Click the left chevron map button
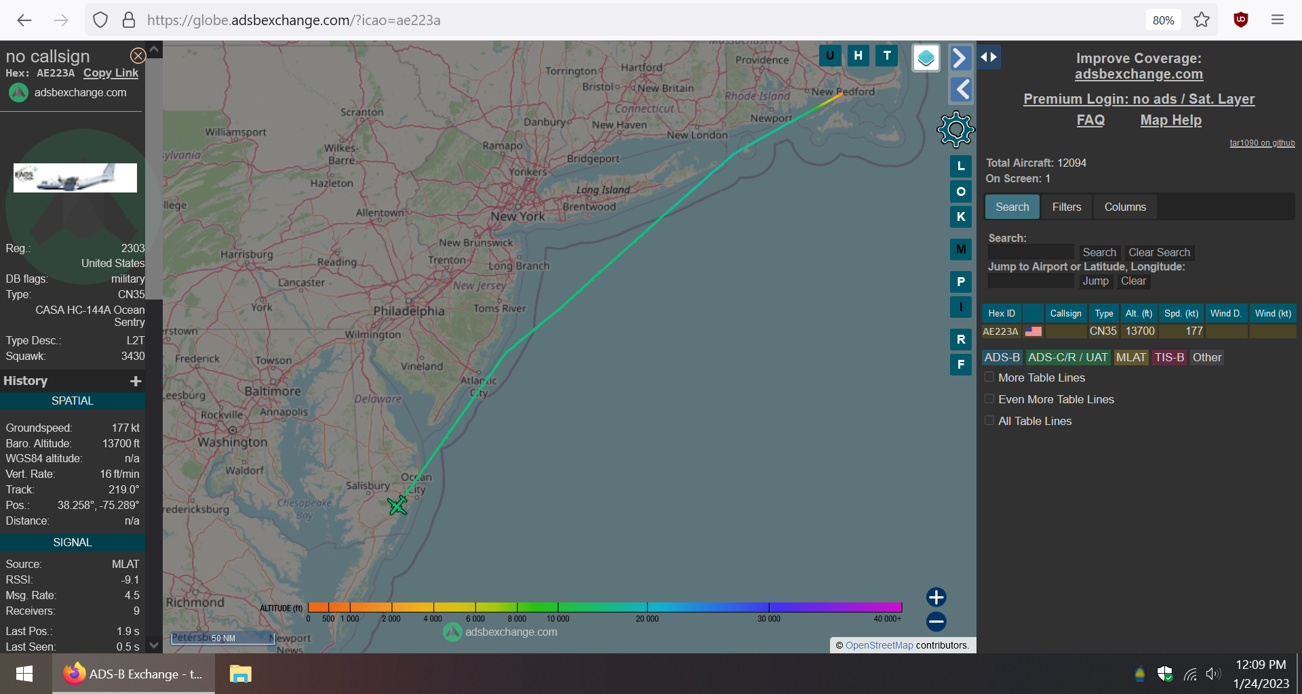The image size is (1302, 694). [x=960, y=89]
